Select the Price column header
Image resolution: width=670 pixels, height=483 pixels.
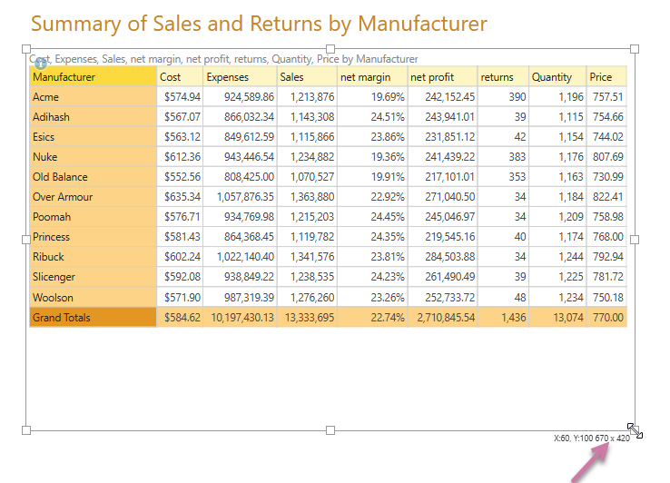click(606, 77)
